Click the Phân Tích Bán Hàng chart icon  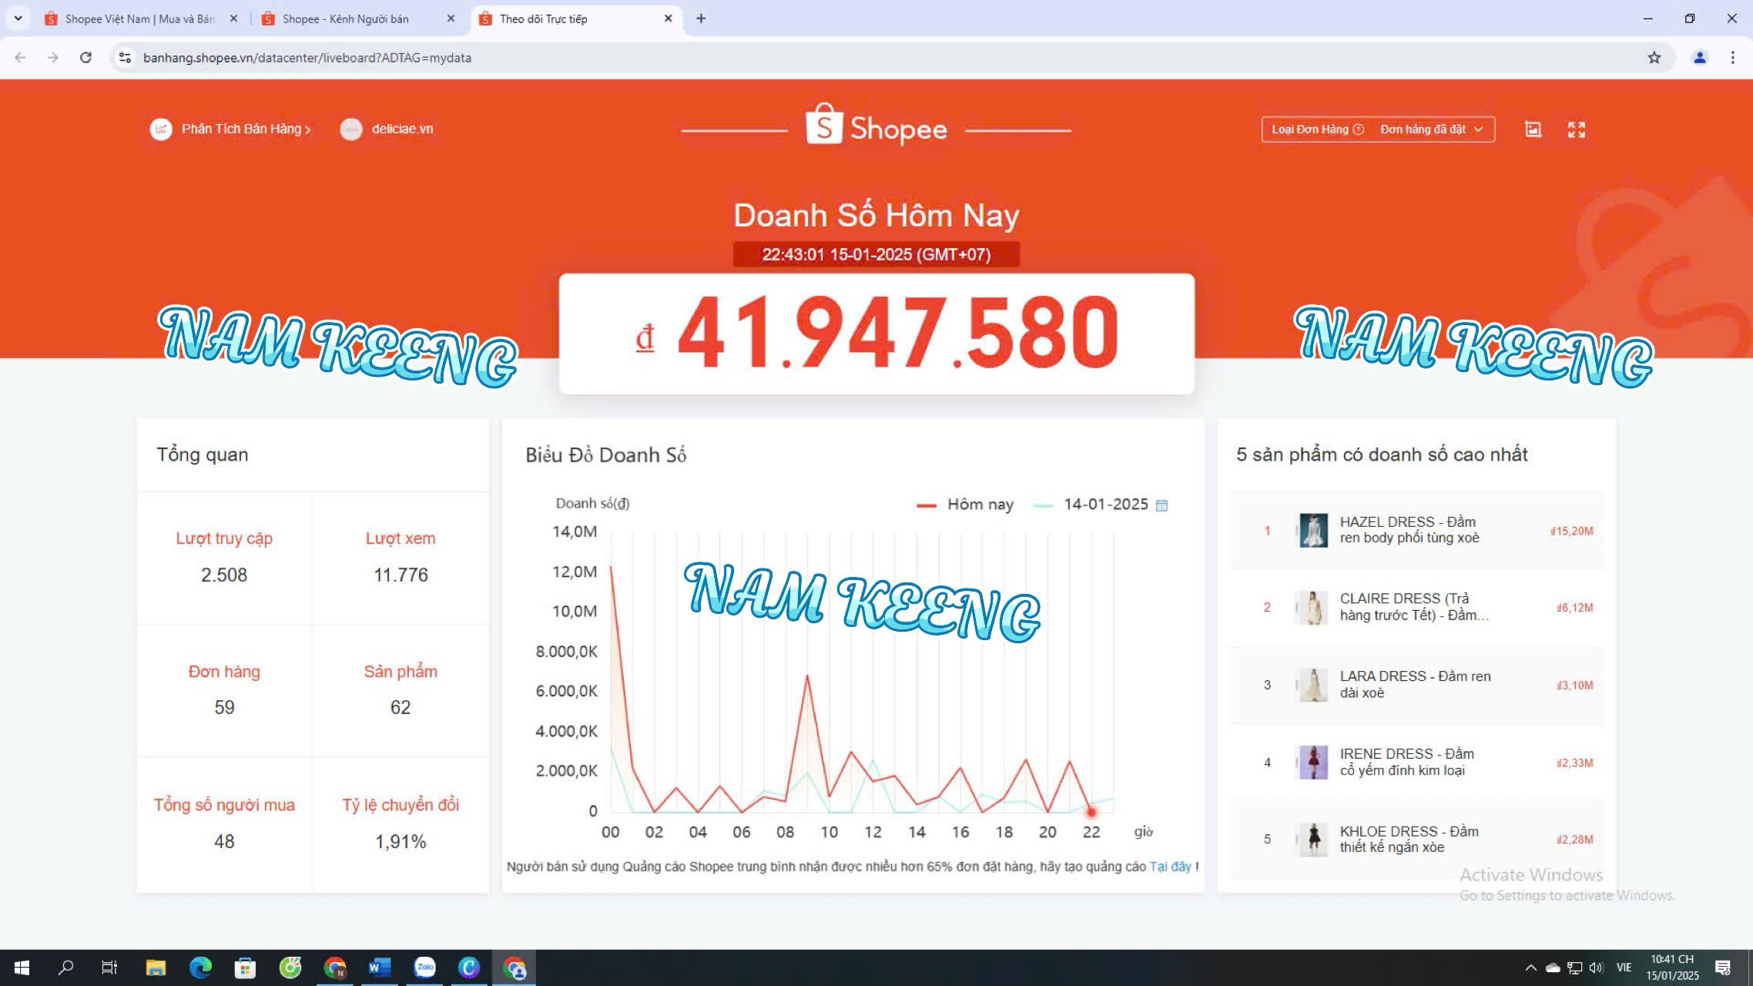point(161,129)
